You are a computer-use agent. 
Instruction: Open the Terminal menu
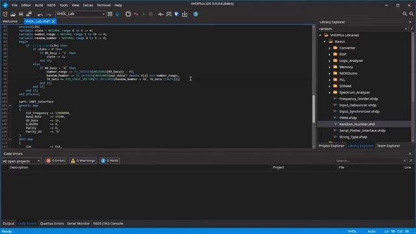pos(103,5)
